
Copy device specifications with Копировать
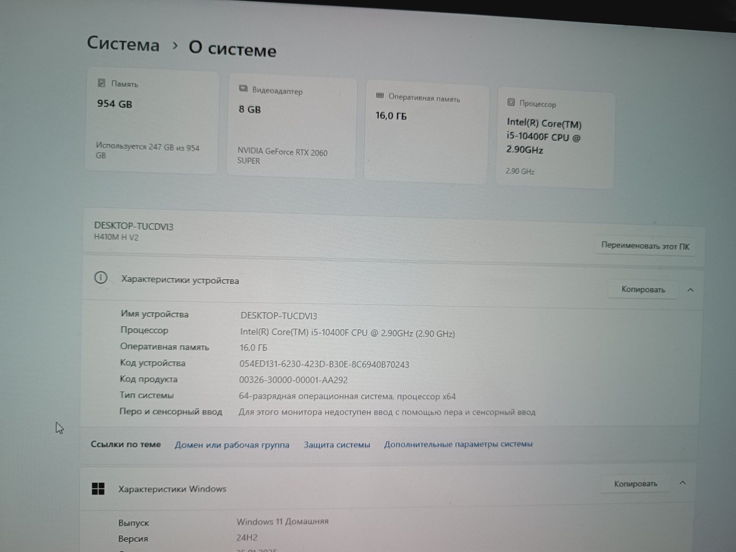pos(643,289)
